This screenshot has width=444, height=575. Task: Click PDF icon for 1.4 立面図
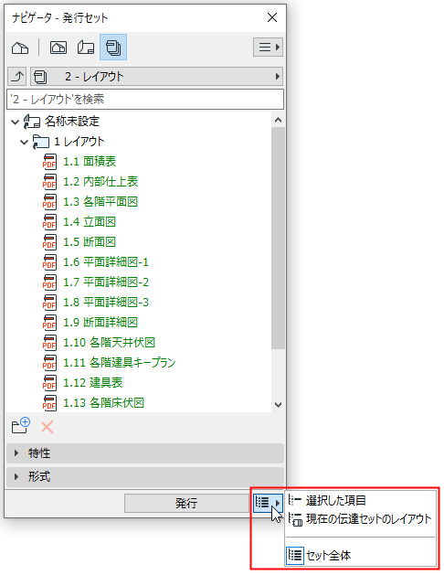pyautogui.click(x=49, y=222)
